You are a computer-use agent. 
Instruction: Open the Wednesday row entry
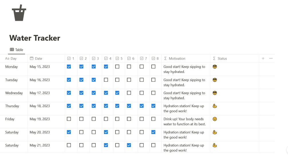pyautogui.click(x=14, y=93)
